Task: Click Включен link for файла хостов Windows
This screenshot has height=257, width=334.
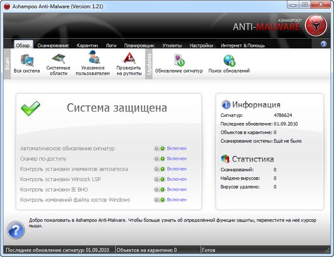Action: 177,200
